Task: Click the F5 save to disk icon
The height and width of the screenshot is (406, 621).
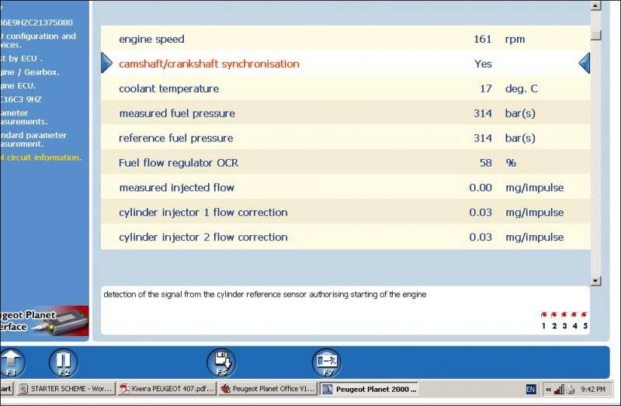Action: point(221,363)
